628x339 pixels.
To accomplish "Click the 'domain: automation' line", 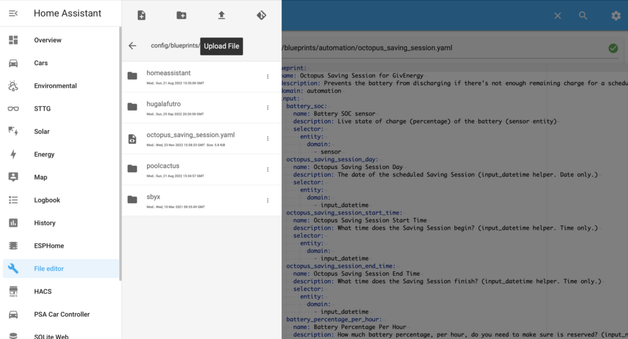I will coord(312,91).
